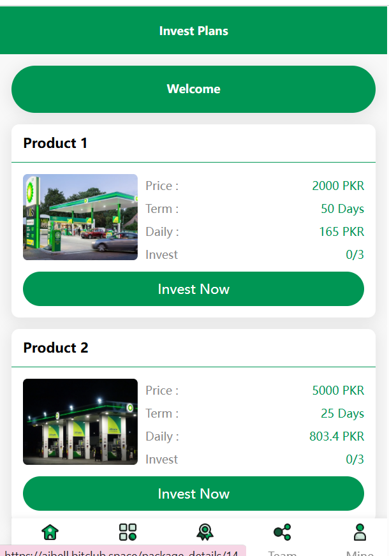Open Product 2 night gas station image

(80, 421)
